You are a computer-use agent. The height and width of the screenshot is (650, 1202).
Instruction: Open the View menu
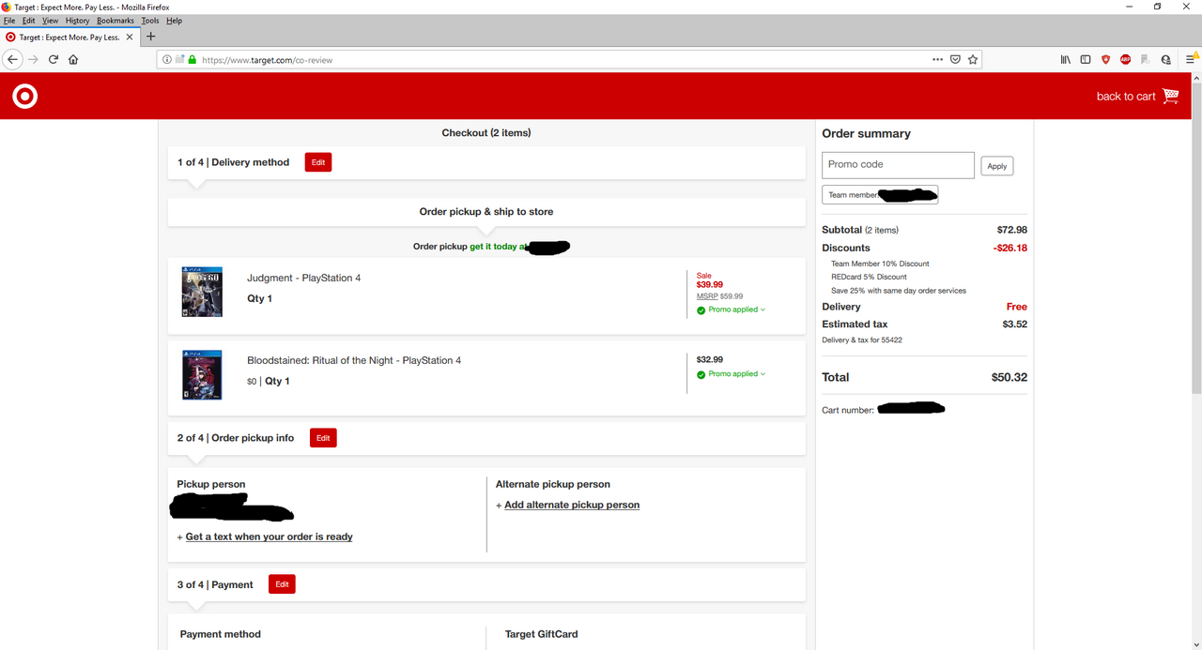[50, 21]
